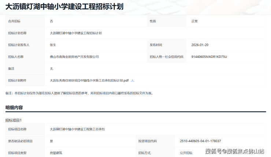Click the 搜狐号@搜狐焦点佛山站 watermark
The image size is (271, 157).
click(x=234, y=151)
